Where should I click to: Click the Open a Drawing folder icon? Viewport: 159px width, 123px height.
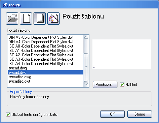[12, 19]
